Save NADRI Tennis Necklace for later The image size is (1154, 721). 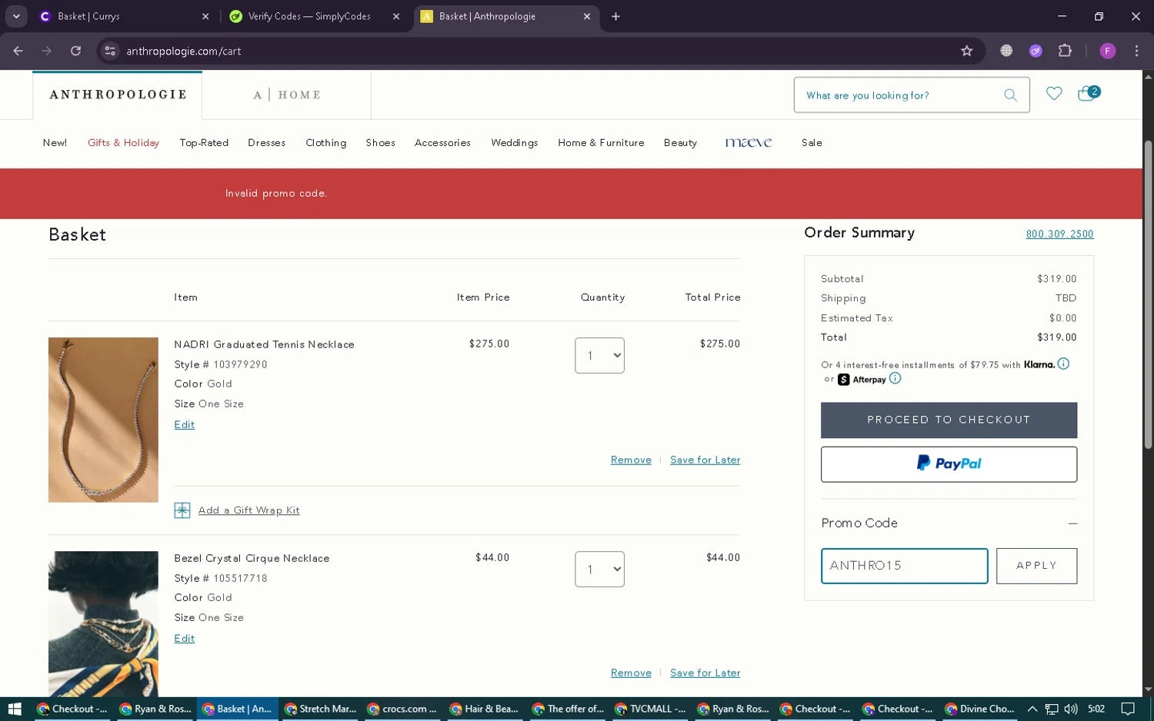click(705, 460)
